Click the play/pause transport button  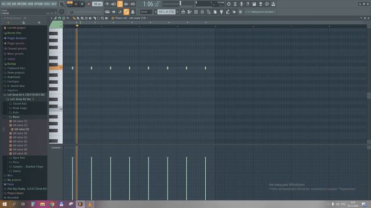pos(76,4)
